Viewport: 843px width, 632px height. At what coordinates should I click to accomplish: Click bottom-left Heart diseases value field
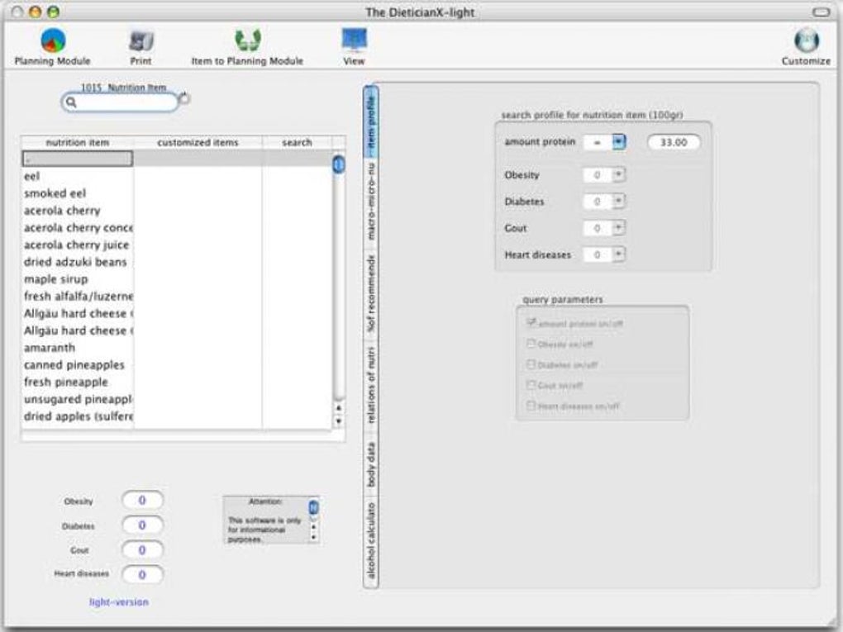tap(142, 574)
